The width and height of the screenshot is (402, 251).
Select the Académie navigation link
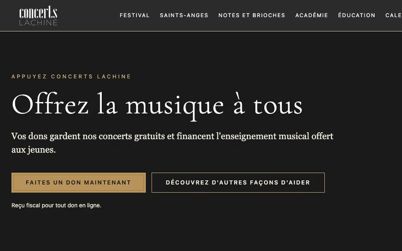tap(312, 15)
